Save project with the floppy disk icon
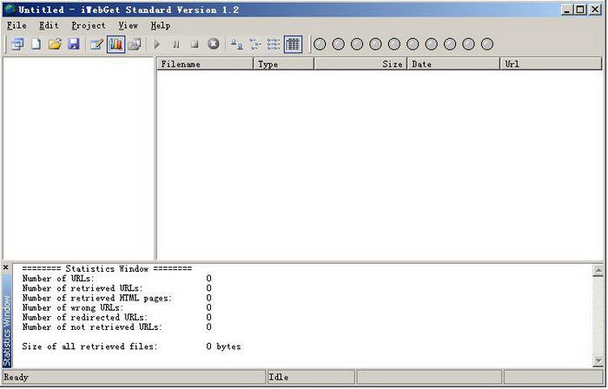Image resolution: width=608 pixels, height=389 pixels. (x=74, y=44)
